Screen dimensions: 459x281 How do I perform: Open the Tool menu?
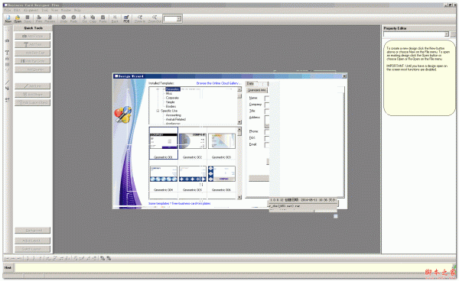coord(45,10)
